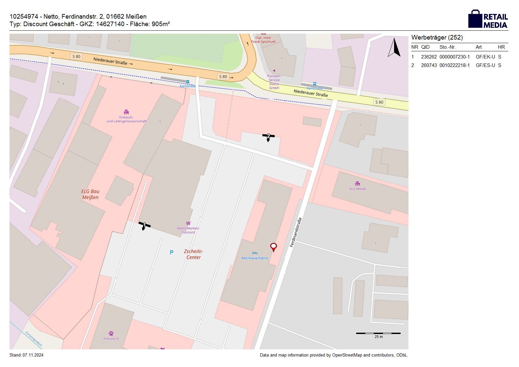
Task: Click the north arrow compass icon
Action: pos(394,48)
